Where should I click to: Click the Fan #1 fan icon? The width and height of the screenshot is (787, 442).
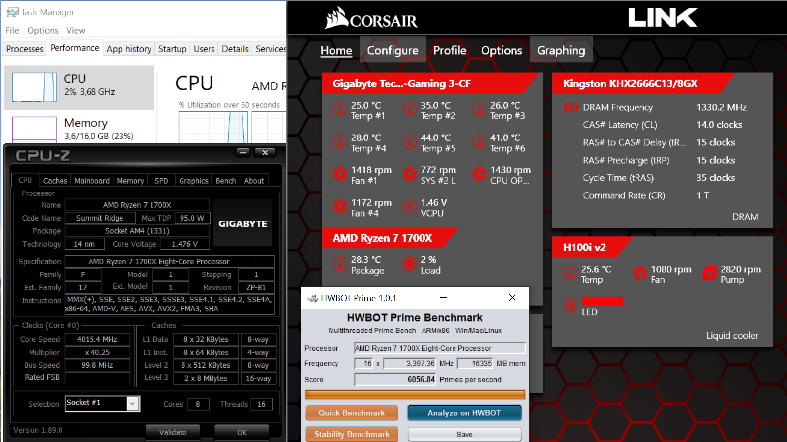pyautogui.click(x=340, y=174)
